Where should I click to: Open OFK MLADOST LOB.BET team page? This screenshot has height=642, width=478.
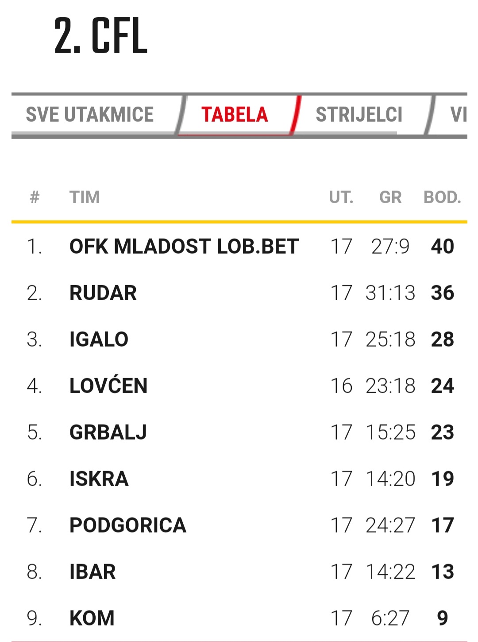coord(184,247)
